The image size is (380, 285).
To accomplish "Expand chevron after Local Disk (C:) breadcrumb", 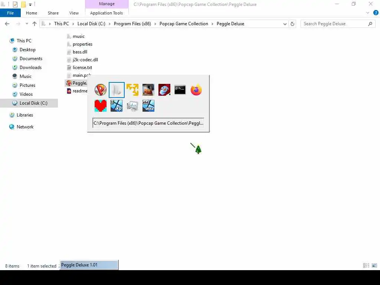I will tap(109, 24).
